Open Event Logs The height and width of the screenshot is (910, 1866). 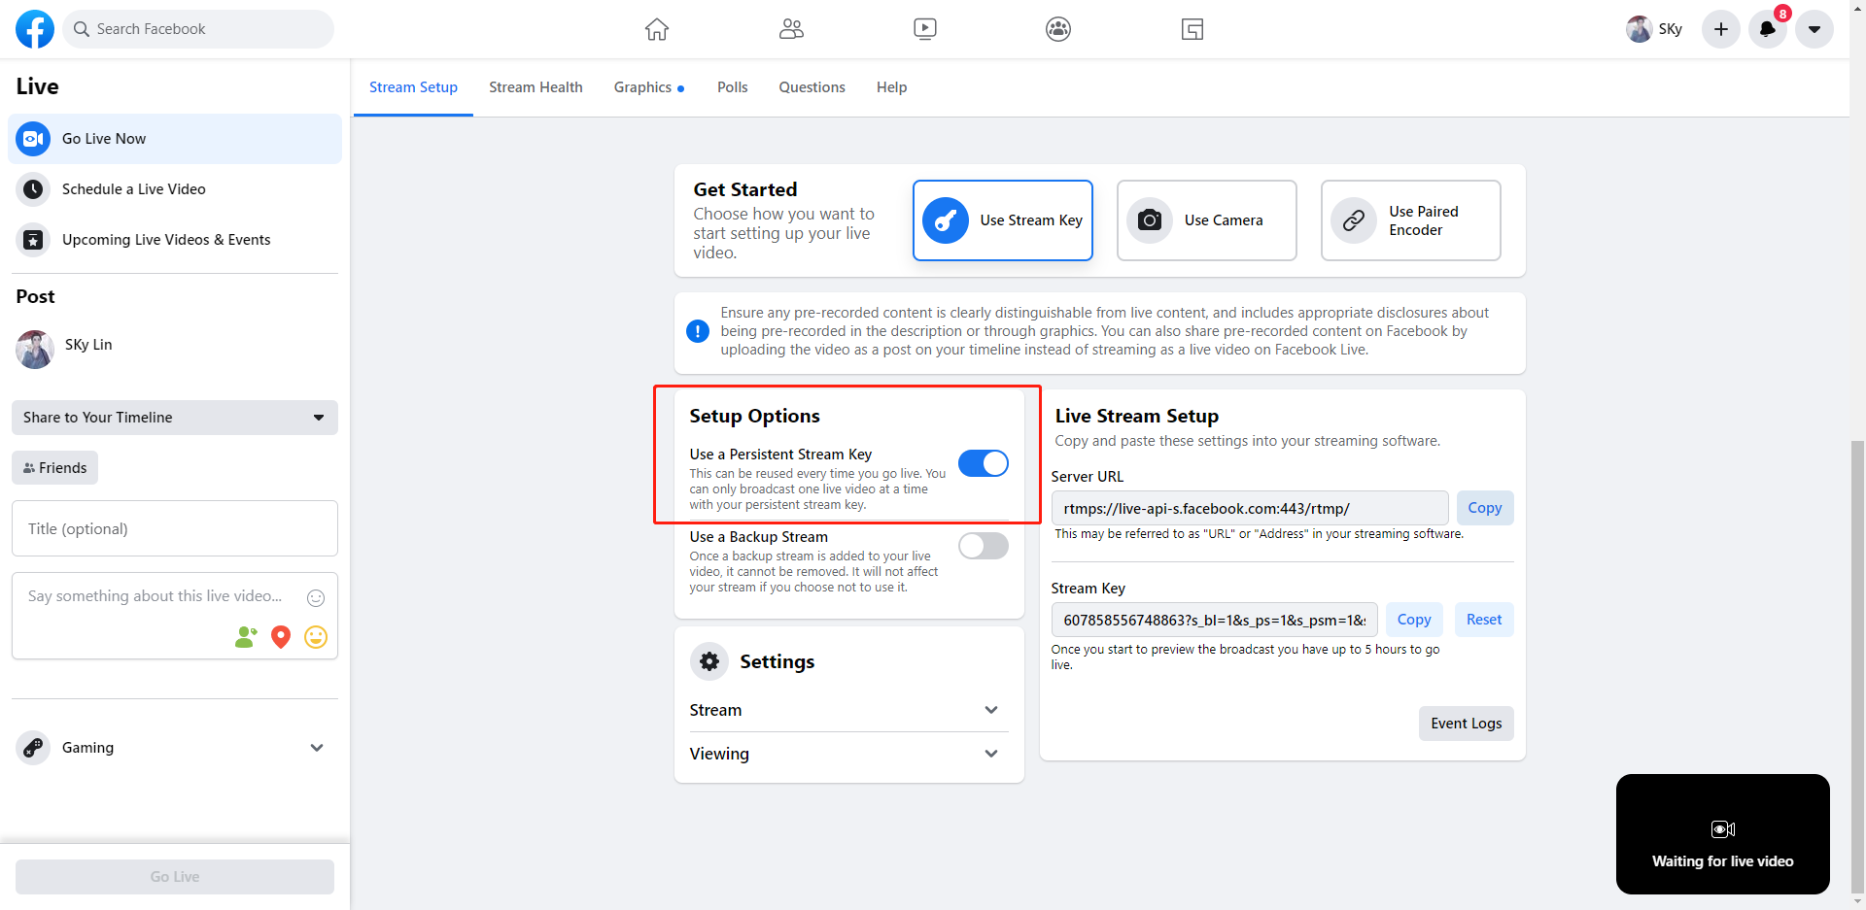[1467, 724]
